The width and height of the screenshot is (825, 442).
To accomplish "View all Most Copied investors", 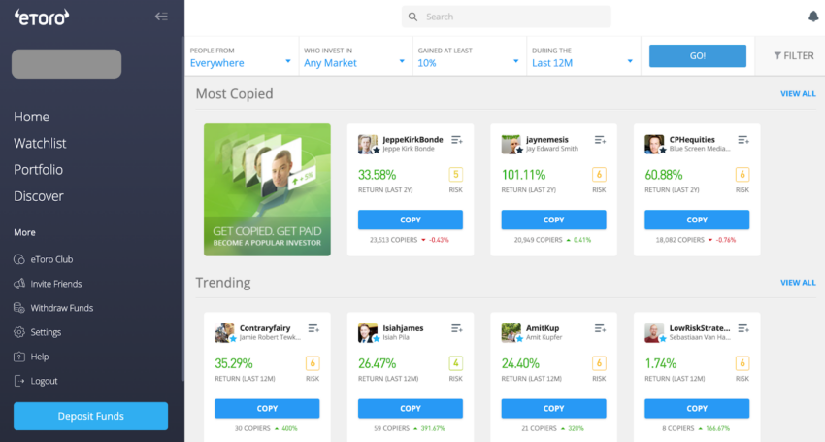I will (798, 94).
